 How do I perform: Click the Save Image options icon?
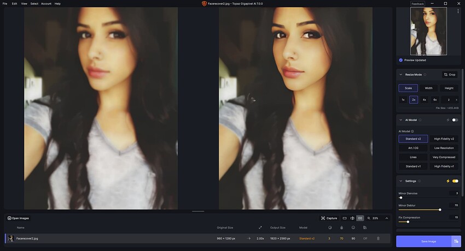456,241
